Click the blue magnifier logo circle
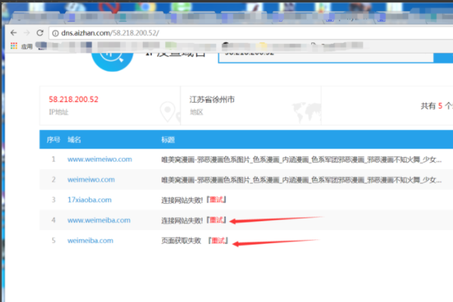453x302 pixels. click(x=112, y=60)
